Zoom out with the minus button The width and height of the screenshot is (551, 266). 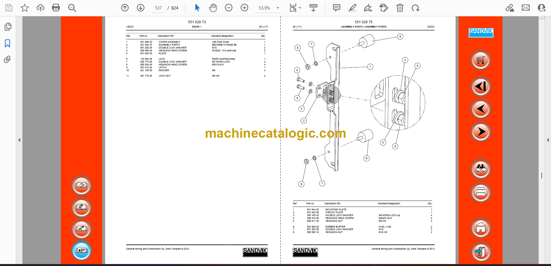pyautogui.click(x=229, y=8)
